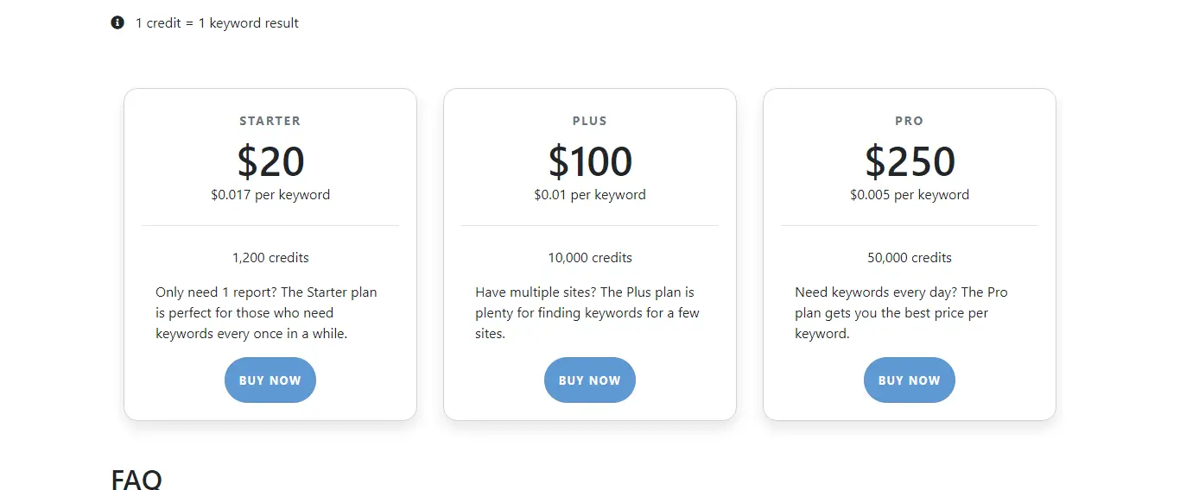Click the PLUS plan heading
The width and height of the screenshot is (1180, 490).
click(590, 121)
